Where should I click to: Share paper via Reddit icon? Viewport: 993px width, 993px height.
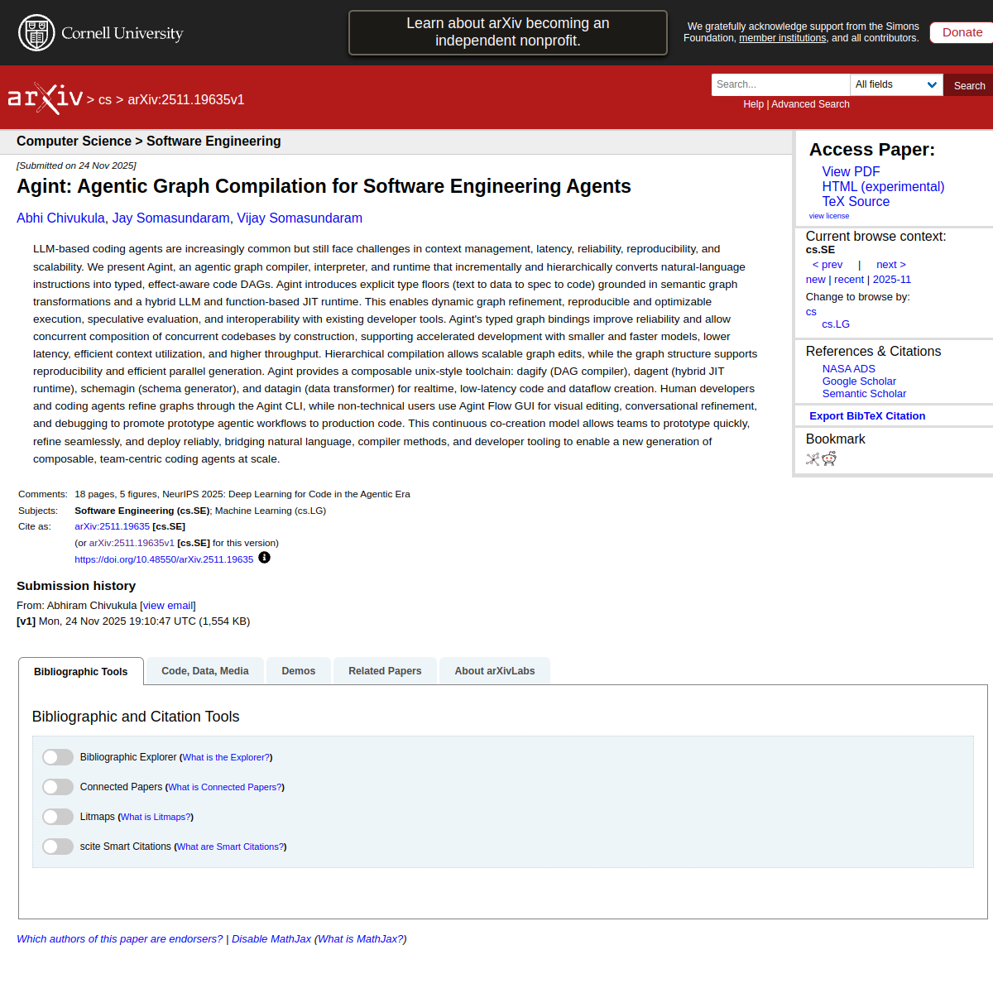(x=829, y=459)
